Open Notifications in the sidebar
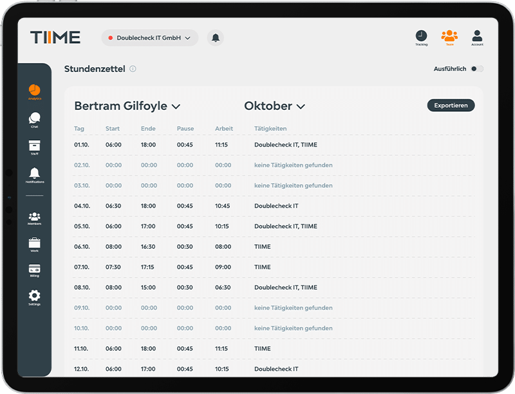This screenshot has height=394, width=515. click(34, 174)
